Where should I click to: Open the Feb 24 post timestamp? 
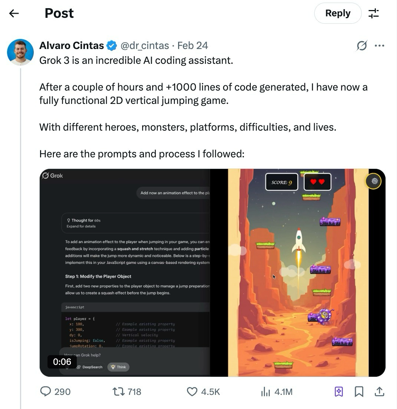coord(193,46)
